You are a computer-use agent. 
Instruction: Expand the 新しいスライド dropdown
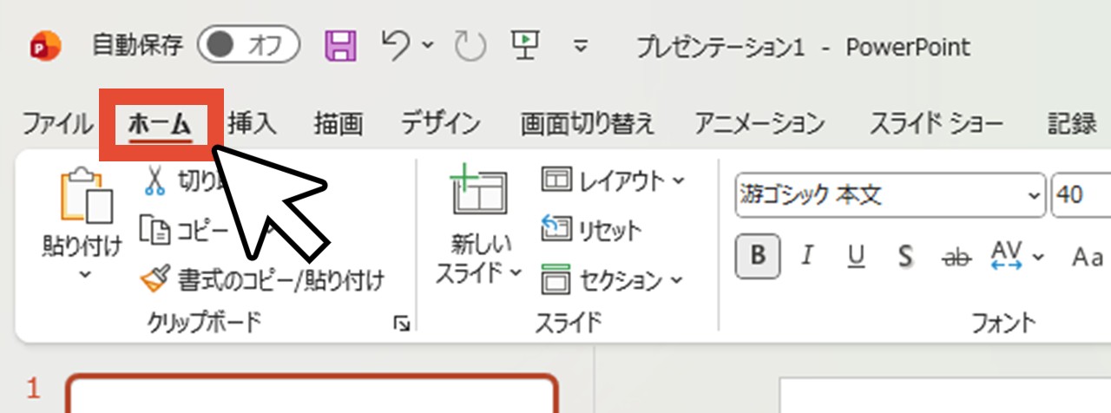(x=516, y=272)
